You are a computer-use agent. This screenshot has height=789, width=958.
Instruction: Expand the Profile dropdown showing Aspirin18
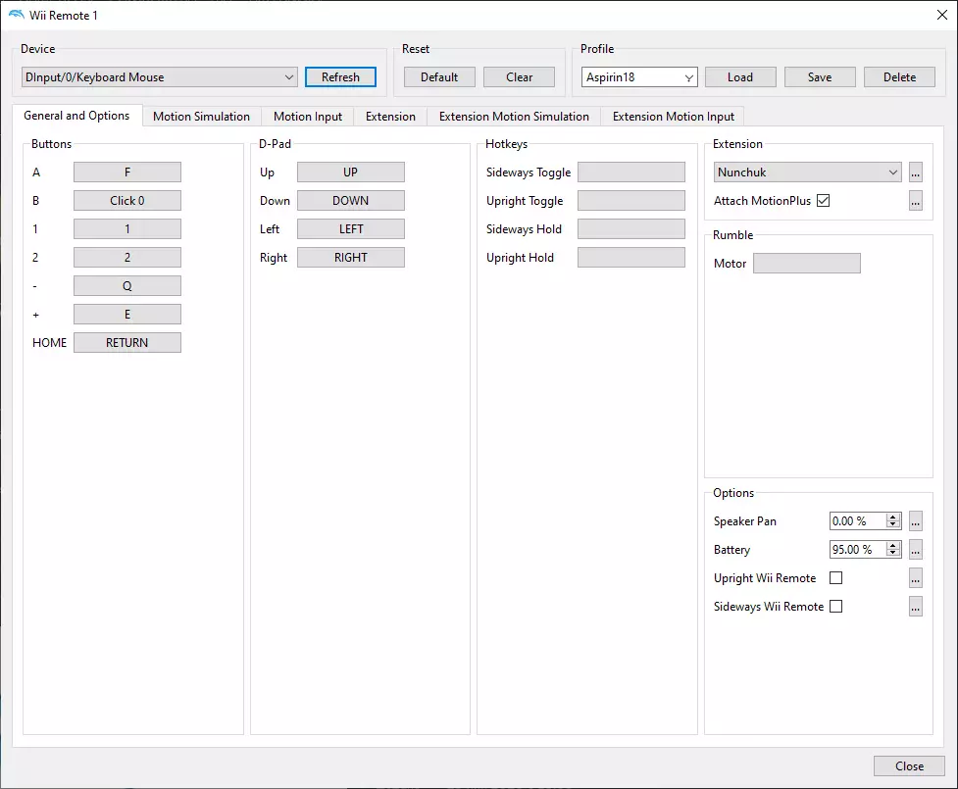(688, 77)
